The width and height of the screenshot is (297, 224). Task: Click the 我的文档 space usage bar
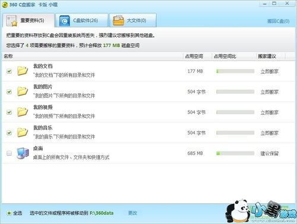tap(235, 71)
